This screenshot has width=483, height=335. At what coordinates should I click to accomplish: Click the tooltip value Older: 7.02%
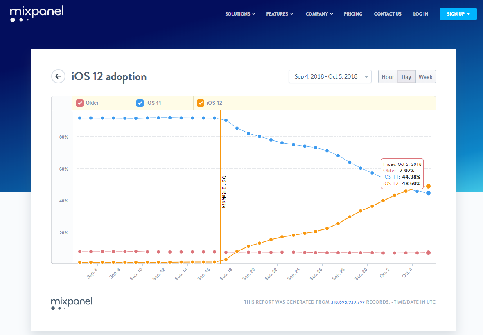tap(399, 171)
